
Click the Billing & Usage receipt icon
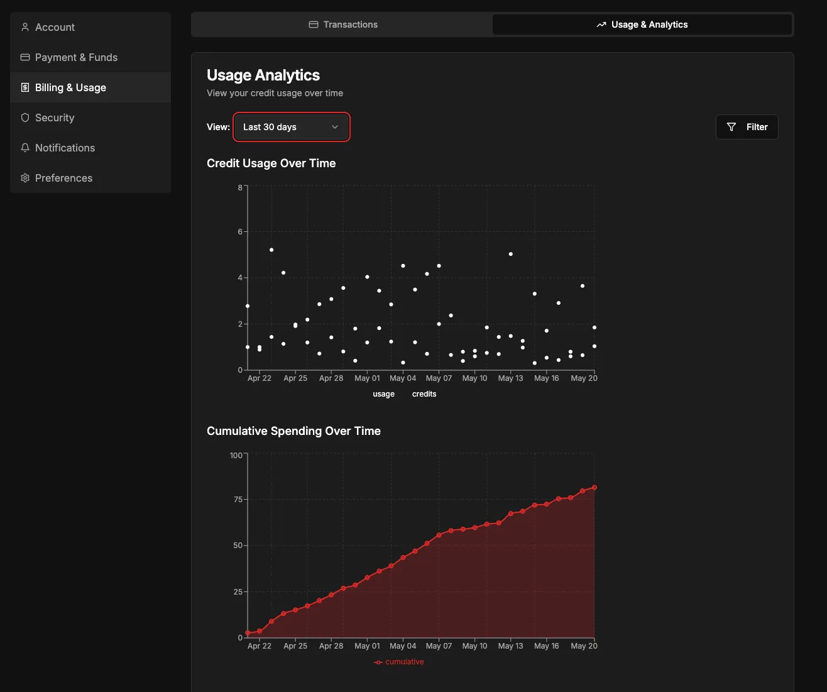[25, 87]
